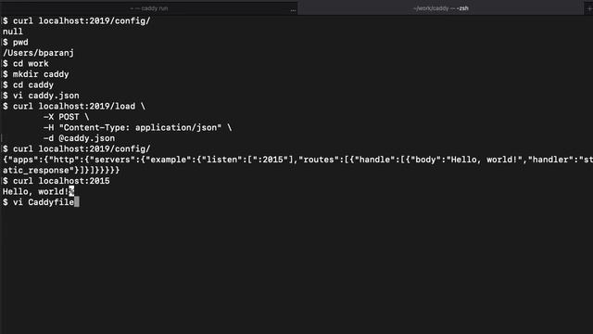
Task: Switch to the 'caddy run' terminal tab
Action: [148, 8]
